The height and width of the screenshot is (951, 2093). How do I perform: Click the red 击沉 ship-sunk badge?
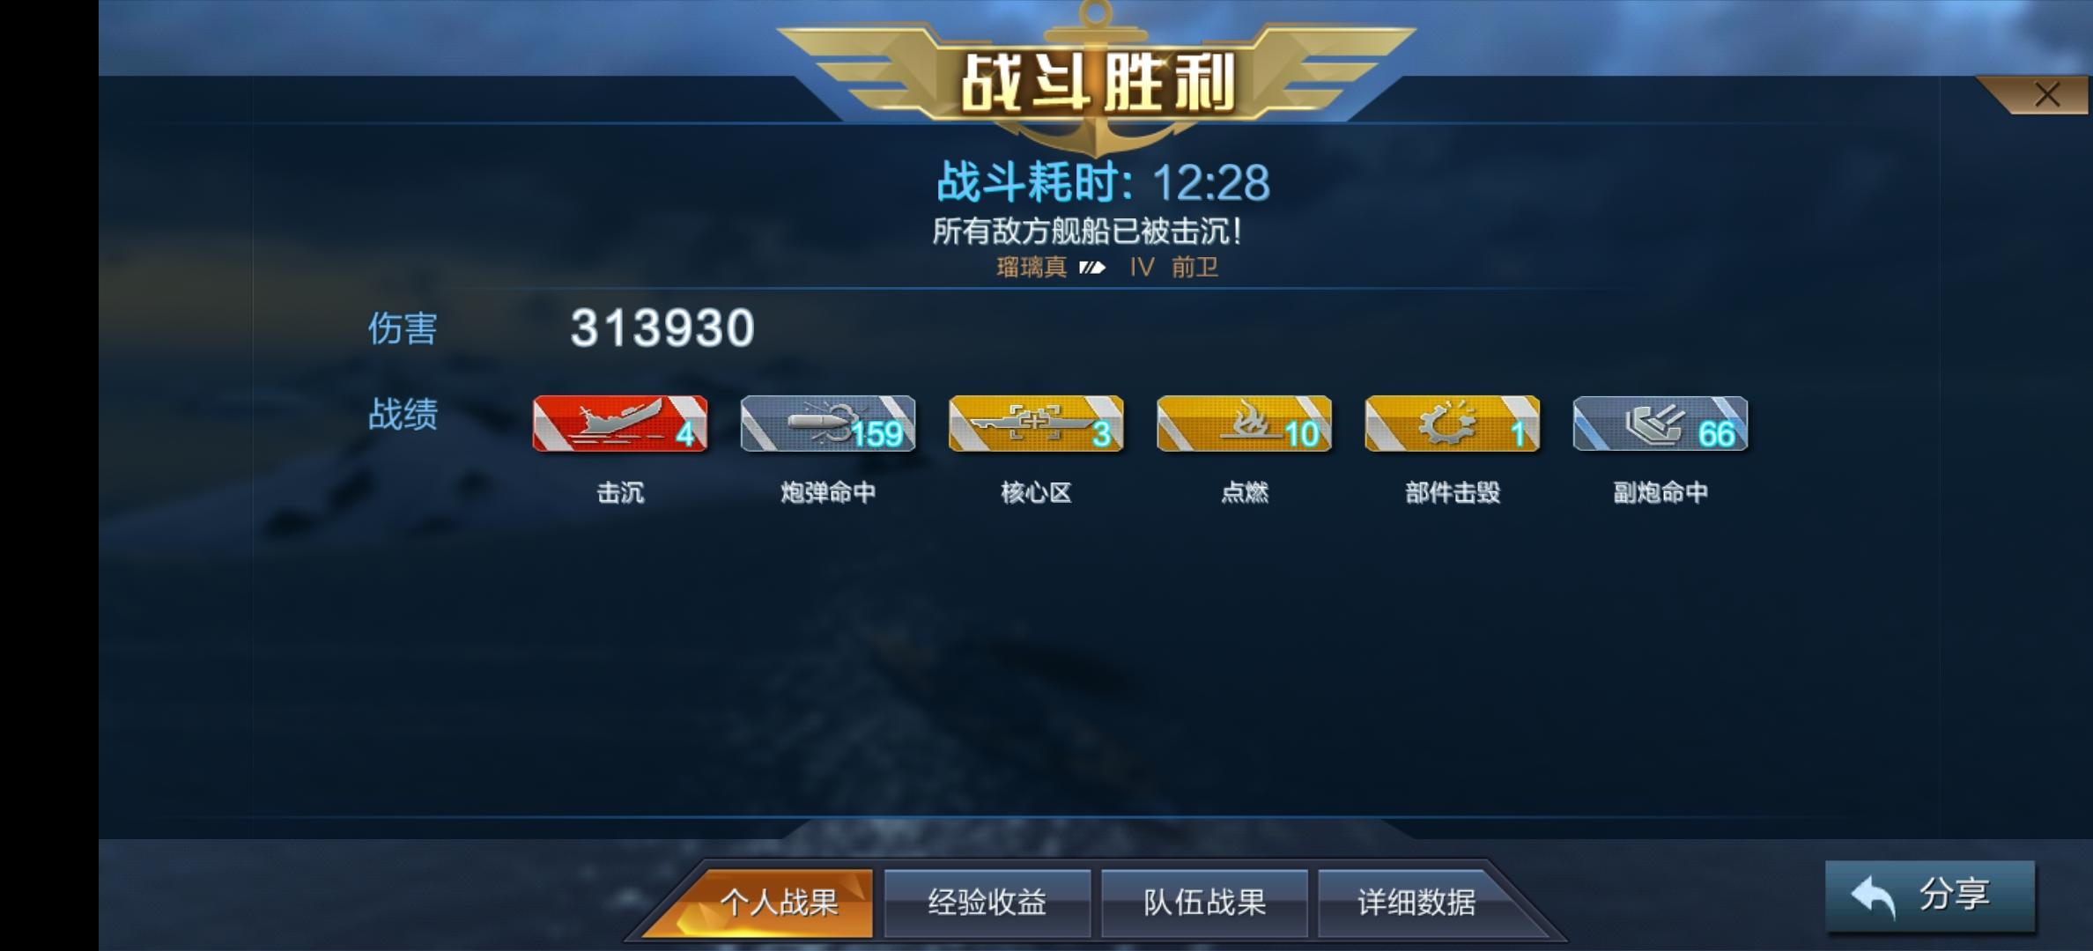pos(620,424)
